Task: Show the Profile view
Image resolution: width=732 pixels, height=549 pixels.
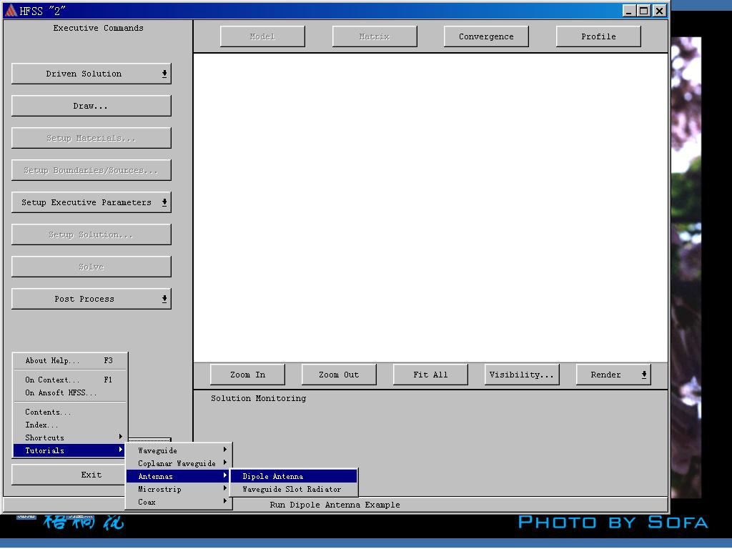Action: pos(598,36)
